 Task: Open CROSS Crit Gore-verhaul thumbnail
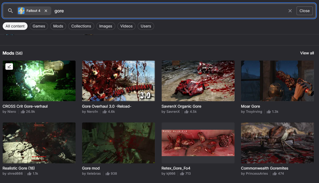pos(39,81)
